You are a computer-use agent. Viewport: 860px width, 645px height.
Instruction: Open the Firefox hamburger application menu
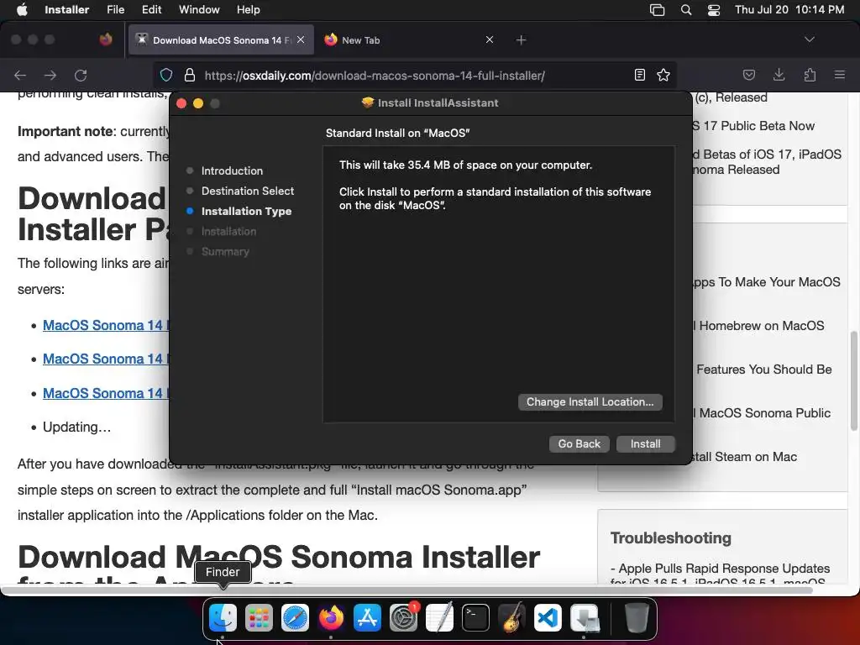tap(840, 75)
